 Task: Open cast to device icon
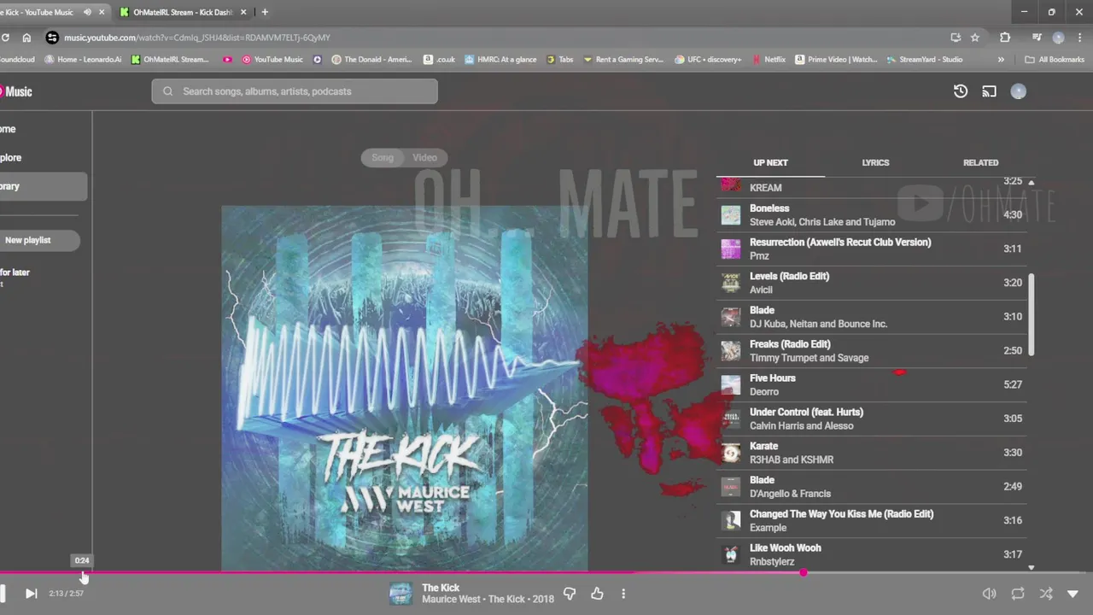(989, 91)
